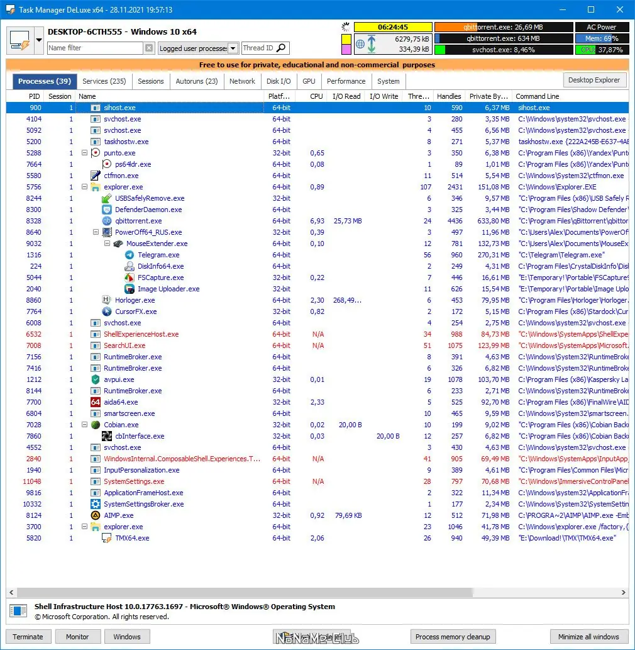Click the AIMP.exe orange triangle icon
The height and width of the screenshot is (650, 635).
tap(96, 515)
